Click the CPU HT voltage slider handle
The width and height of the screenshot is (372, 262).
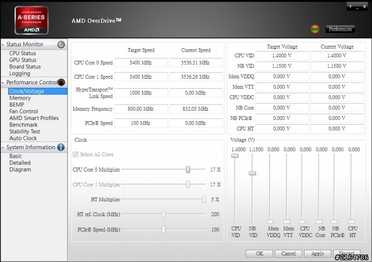[x=352, y=222]
